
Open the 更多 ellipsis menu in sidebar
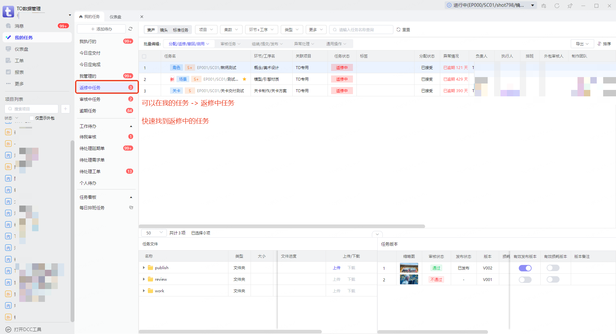[x=8, y=84]
